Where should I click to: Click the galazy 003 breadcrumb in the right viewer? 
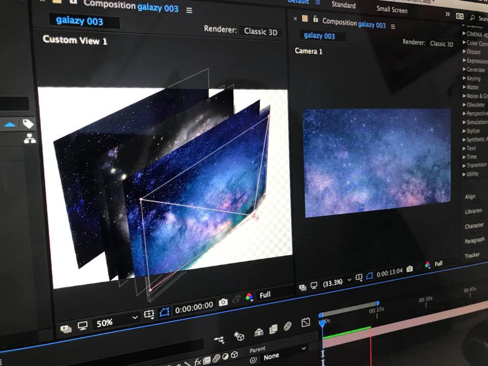pyautogui.click(x=319, y=36)
